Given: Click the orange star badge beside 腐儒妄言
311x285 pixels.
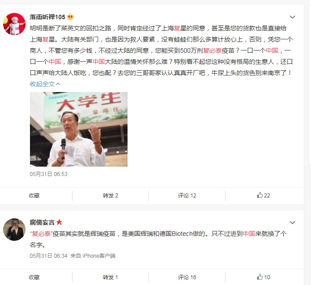Looking at the screenshot, I should click(59, 222).
